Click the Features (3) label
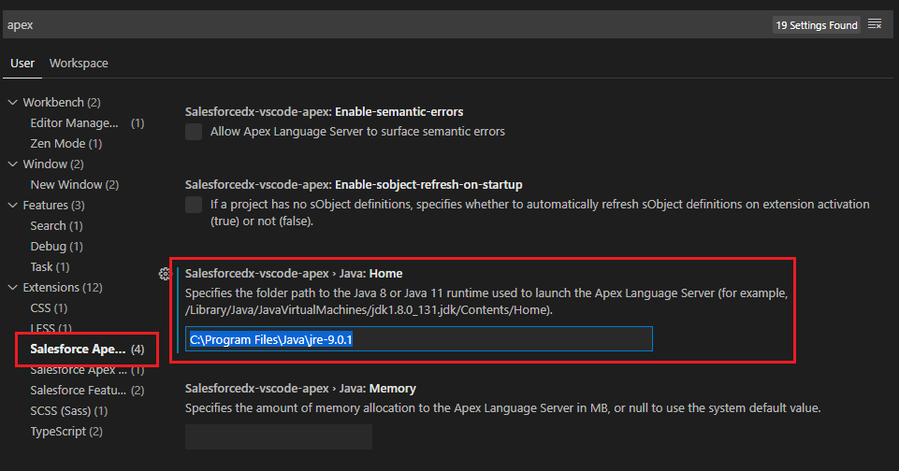899x471 pixels. coord(54,206)
